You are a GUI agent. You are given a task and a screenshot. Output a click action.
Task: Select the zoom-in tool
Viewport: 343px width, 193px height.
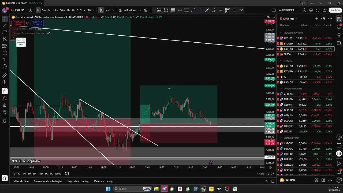(5, 82)
